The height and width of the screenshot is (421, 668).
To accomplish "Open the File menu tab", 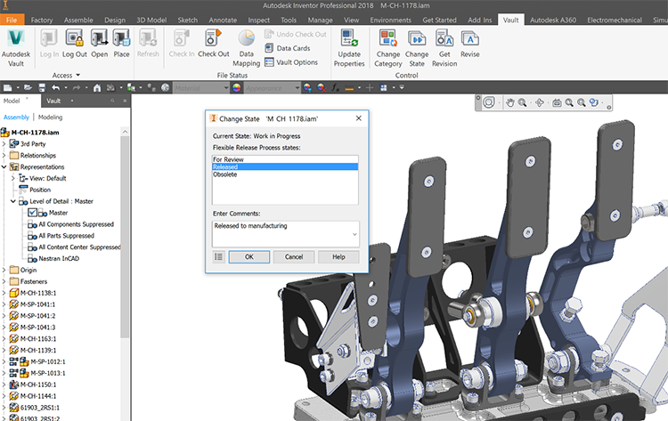I will (12, 20).
